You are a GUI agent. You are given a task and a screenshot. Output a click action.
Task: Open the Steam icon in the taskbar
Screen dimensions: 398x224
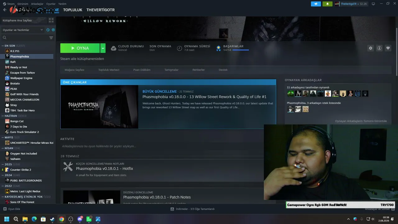(x=52, y=219)
